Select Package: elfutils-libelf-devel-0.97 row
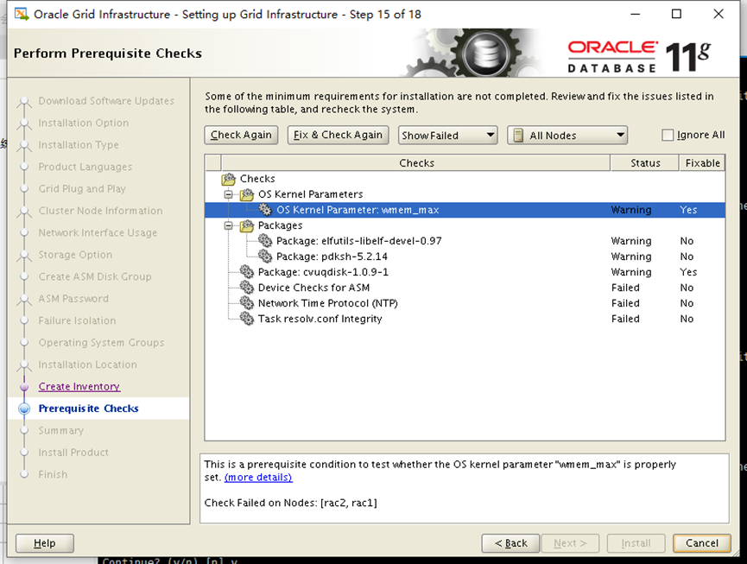747x564 pixels. (x=465, y=241)
